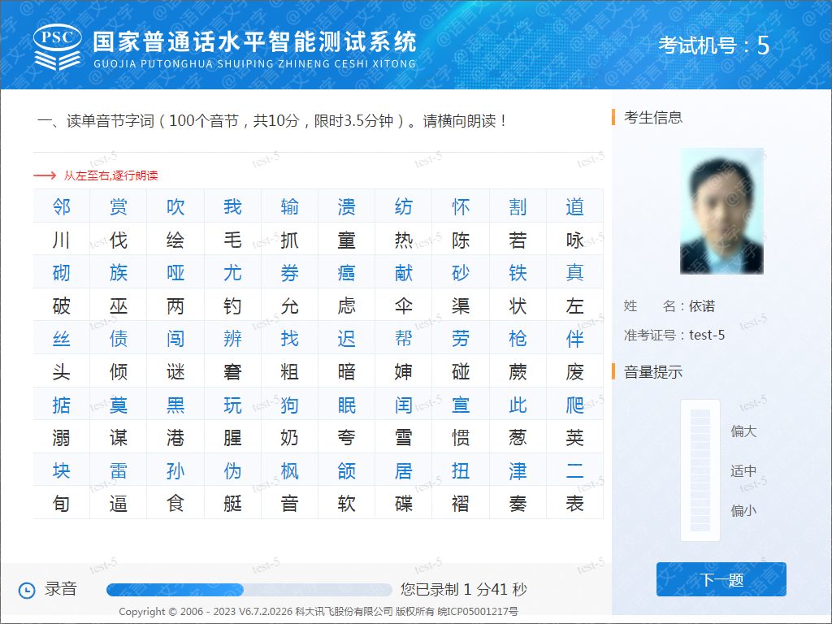Click the candidate photo thumbnail
Viewport: 832px width, 624px height.
[x=722, y=211]
